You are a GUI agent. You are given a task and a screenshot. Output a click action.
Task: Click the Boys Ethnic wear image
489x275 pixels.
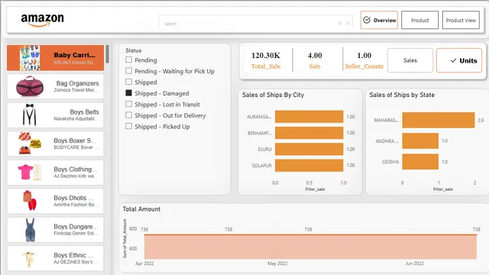pyautogui.click(x=29, y=259)
